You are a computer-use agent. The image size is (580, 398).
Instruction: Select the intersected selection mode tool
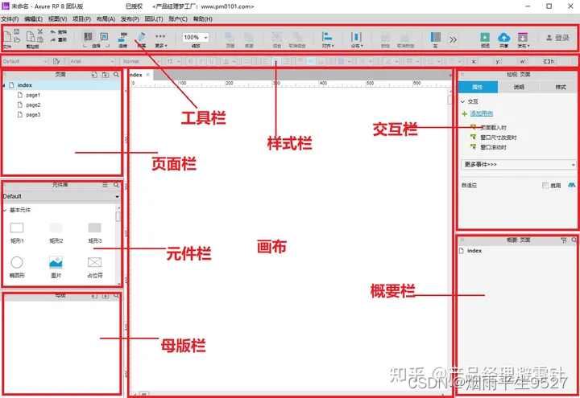click(88, 36)
